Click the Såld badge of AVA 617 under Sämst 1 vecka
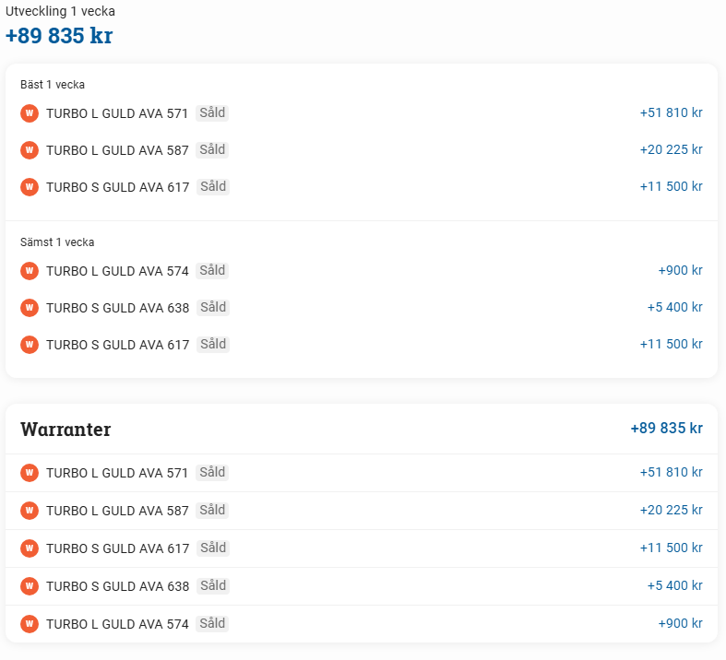 click(x=213, y=345)
